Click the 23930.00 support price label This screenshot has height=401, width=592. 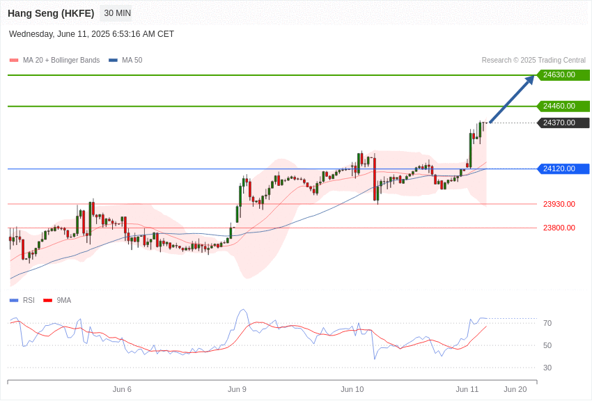point(559,204)
